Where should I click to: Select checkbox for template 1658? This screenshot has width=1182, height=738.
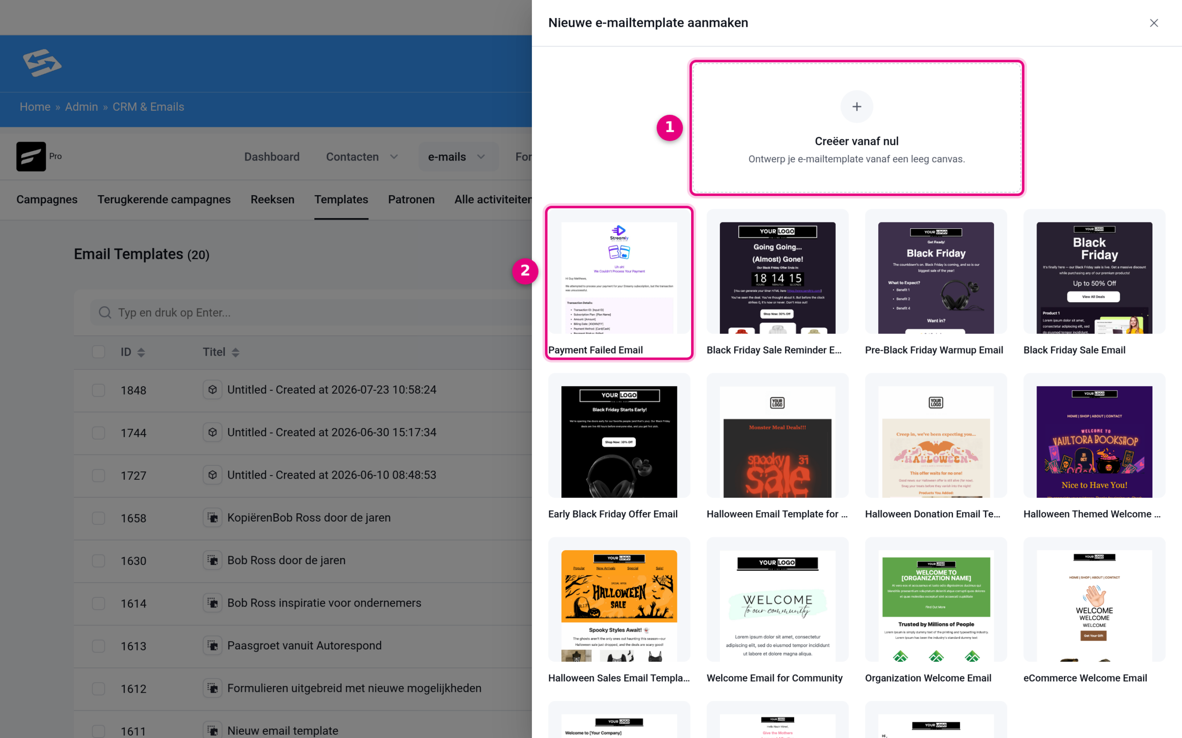point(98,518)
